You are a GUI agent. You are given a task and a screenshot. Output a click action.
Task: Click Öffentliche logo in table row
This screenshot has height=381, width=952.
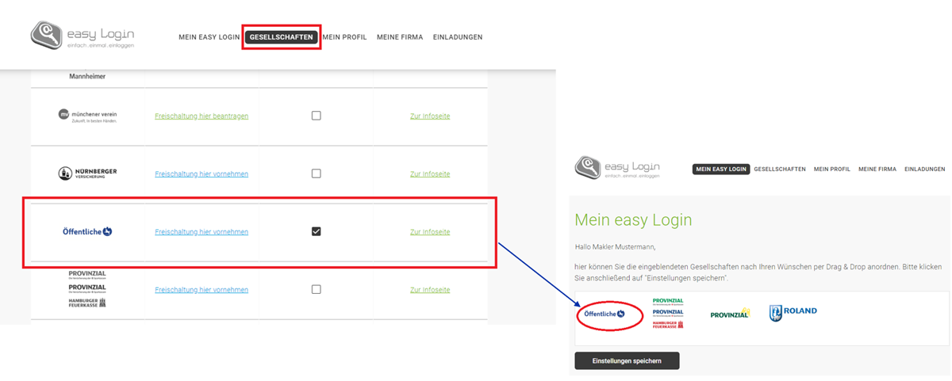pos(87,231)
